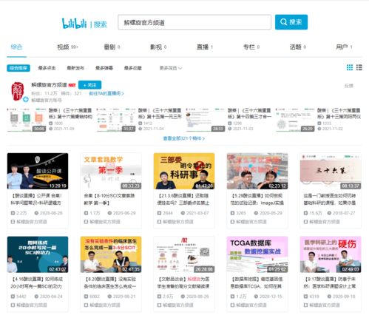
Task: Click the 解螺旋 channel avatar
Action: [18, 92]
